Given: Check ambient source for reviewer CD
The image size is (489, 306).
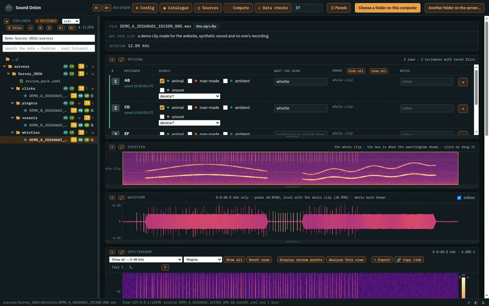Looking at the screenshot, I should tap(225, 108).
